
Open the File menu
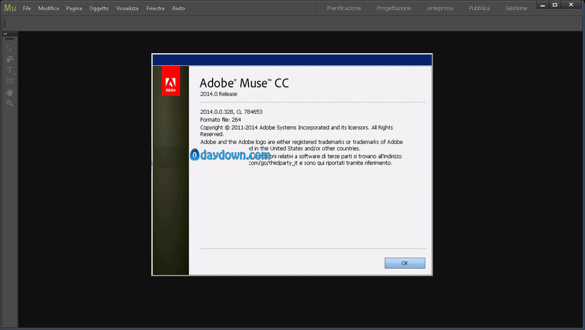(27, 8)
